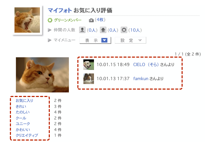
Task: Open the 設定 dropdown menu
Action: 130,40
